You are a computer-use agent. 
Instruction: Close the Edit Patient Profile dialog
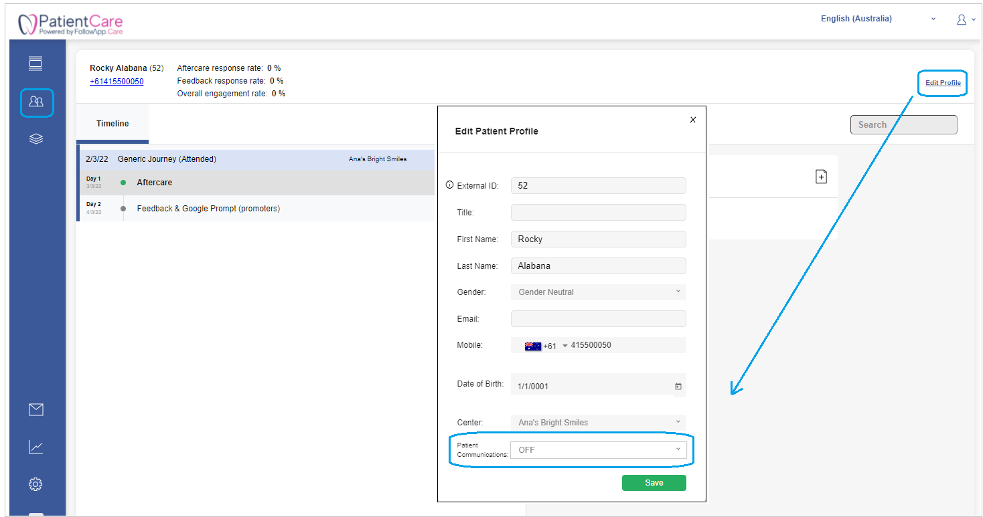click(693, 120)
